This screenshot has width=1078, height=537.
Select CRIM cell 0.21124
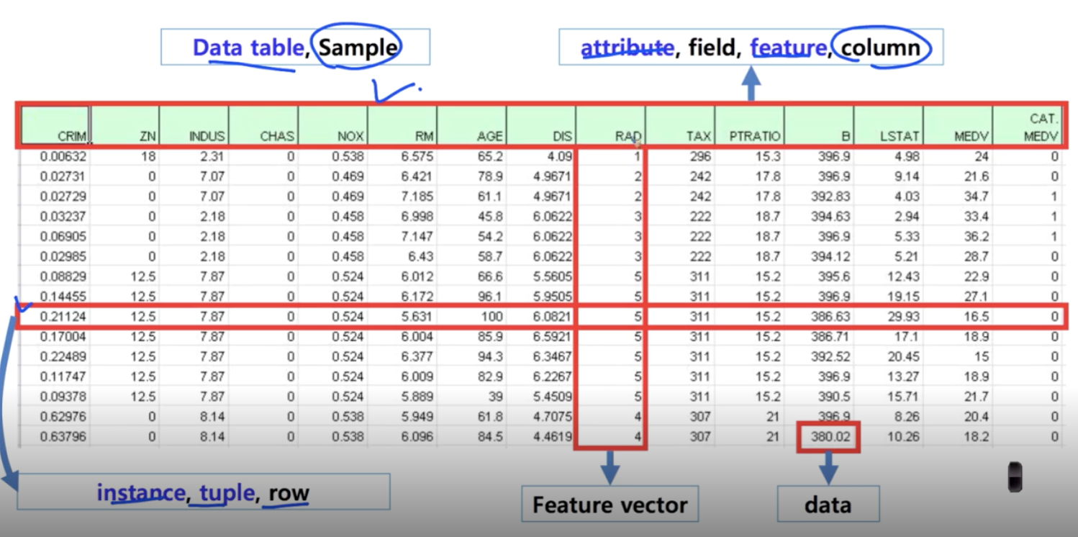click(x=63, y=316)
